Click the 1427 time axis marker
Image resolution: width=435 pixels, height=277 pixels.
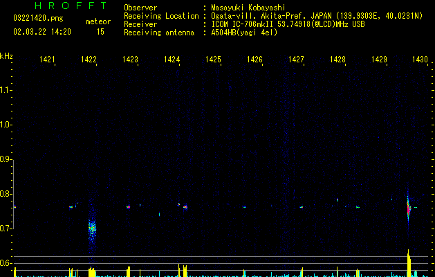[296, 60]
